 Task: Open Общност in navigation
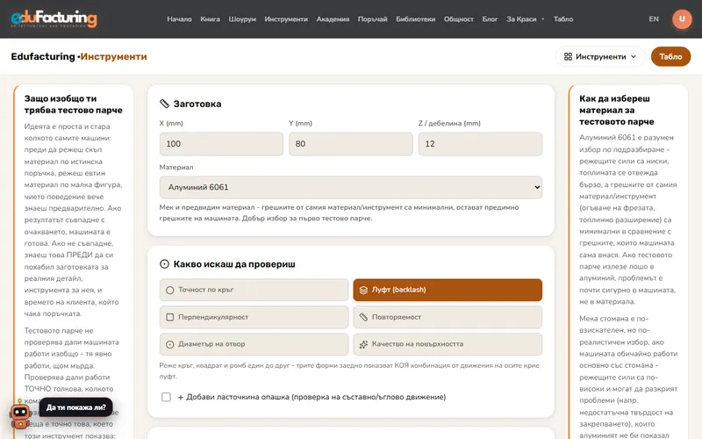tap(458, 18)
